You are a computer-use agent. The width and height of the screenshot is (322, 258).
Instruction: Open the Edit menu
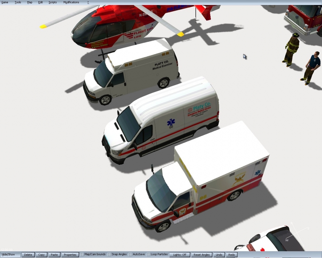[x=41, y=2]
